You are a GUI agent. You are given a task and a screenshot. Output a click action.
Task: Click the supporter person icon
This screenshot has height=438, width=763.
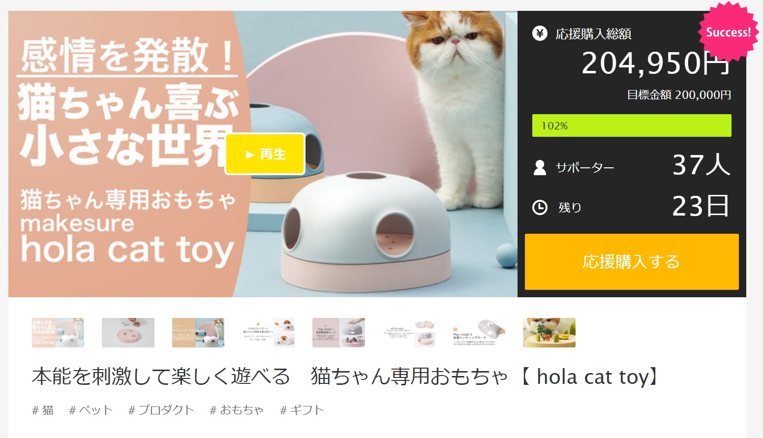pos(540,167)
